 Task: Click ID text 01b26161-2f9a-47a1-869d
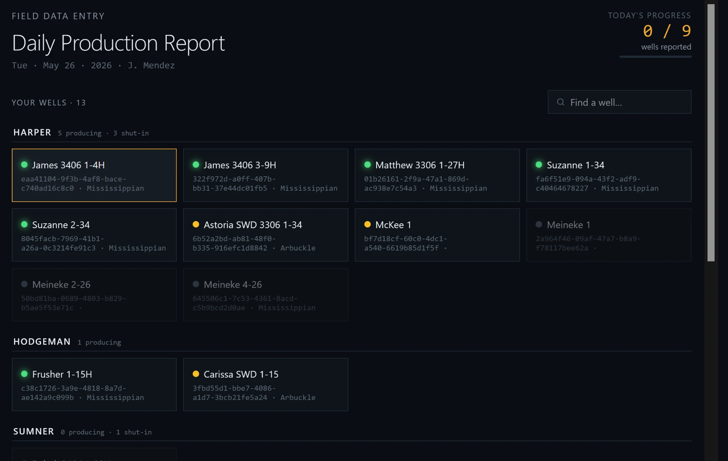click(x=417, y=179)
